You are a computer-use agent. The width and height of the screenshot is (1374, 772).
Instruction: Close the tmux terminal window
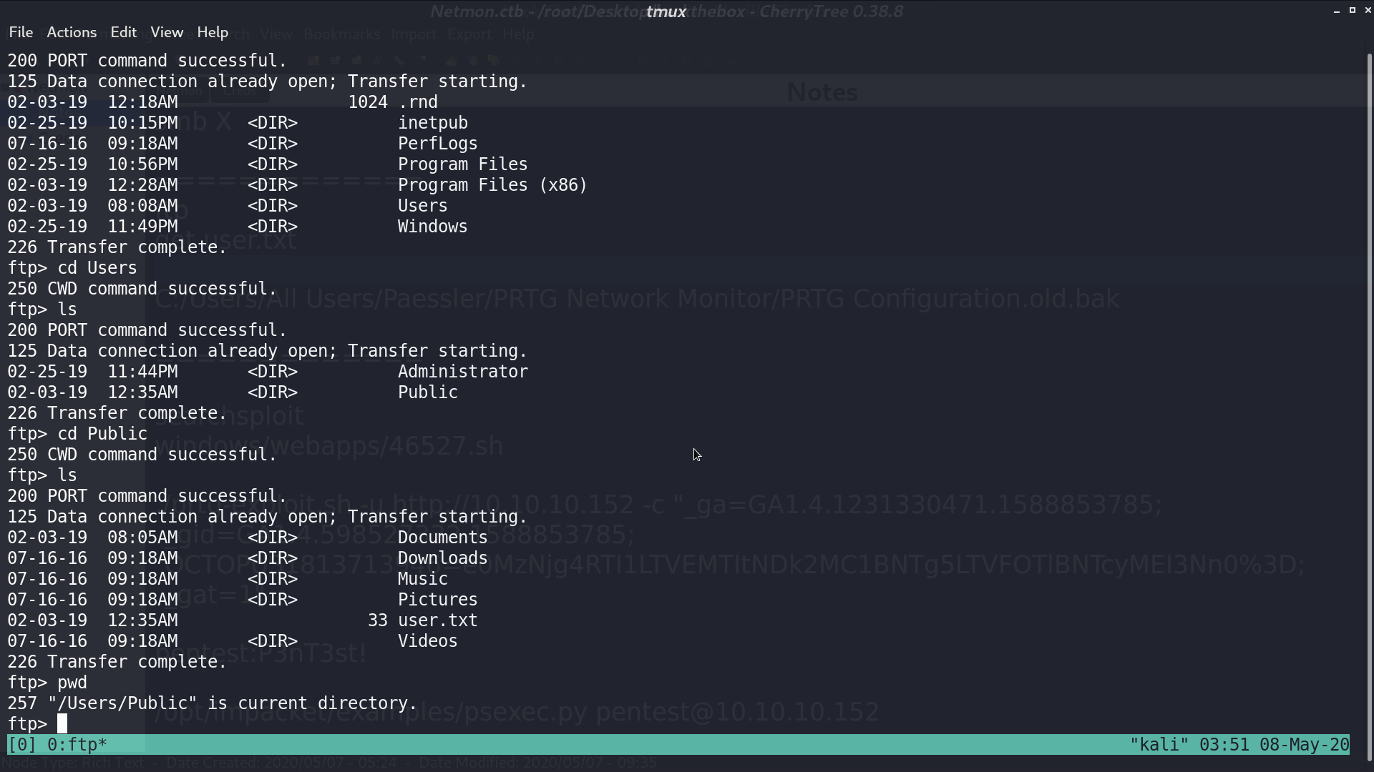1368,11
